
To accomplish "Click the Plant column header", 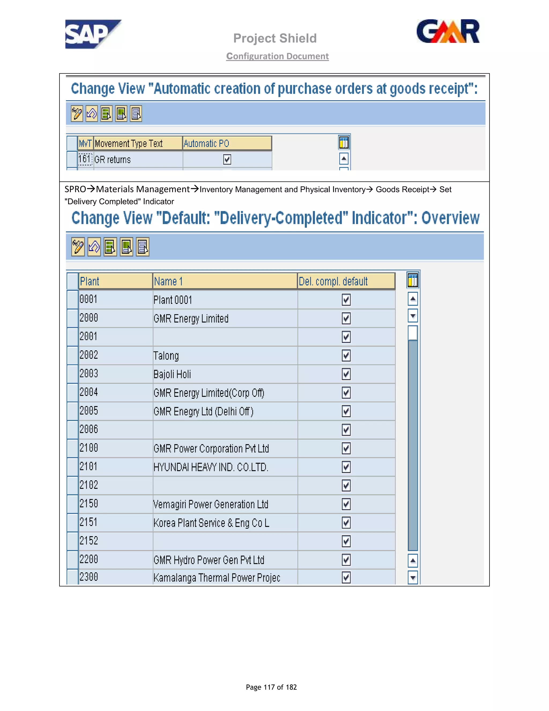I will [x=116, y=281].
